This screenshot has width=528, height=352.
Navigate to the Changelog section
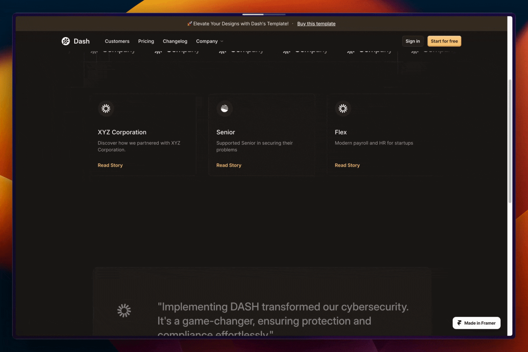point(175,41)
